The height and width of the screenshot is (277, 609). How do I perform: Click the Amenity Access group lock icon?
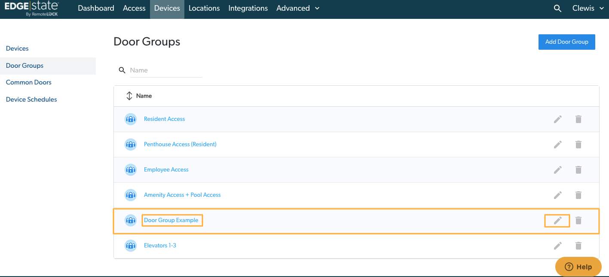click(130, 195)
